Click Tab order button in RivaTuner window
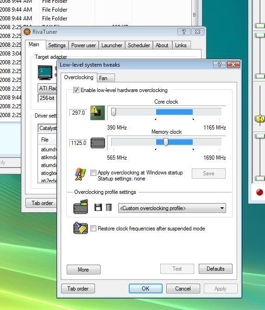 pos(42,203)
